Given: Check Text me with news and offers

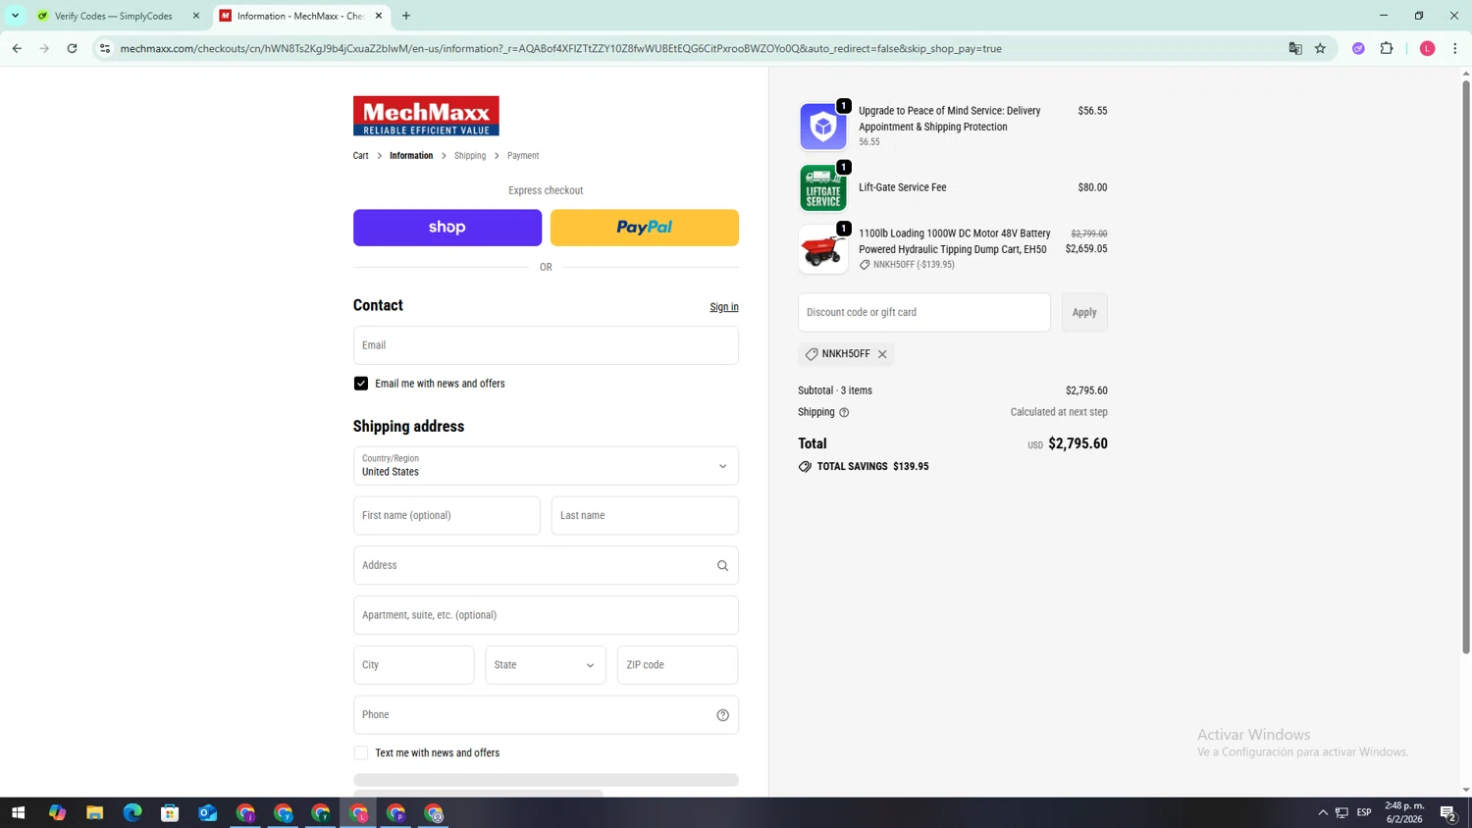Looking at the screenshot, I should pyautogui.click(x=361, y=753).
